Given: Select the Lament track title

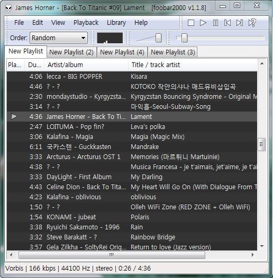Looking at the screenshot, I should point(141,117).
